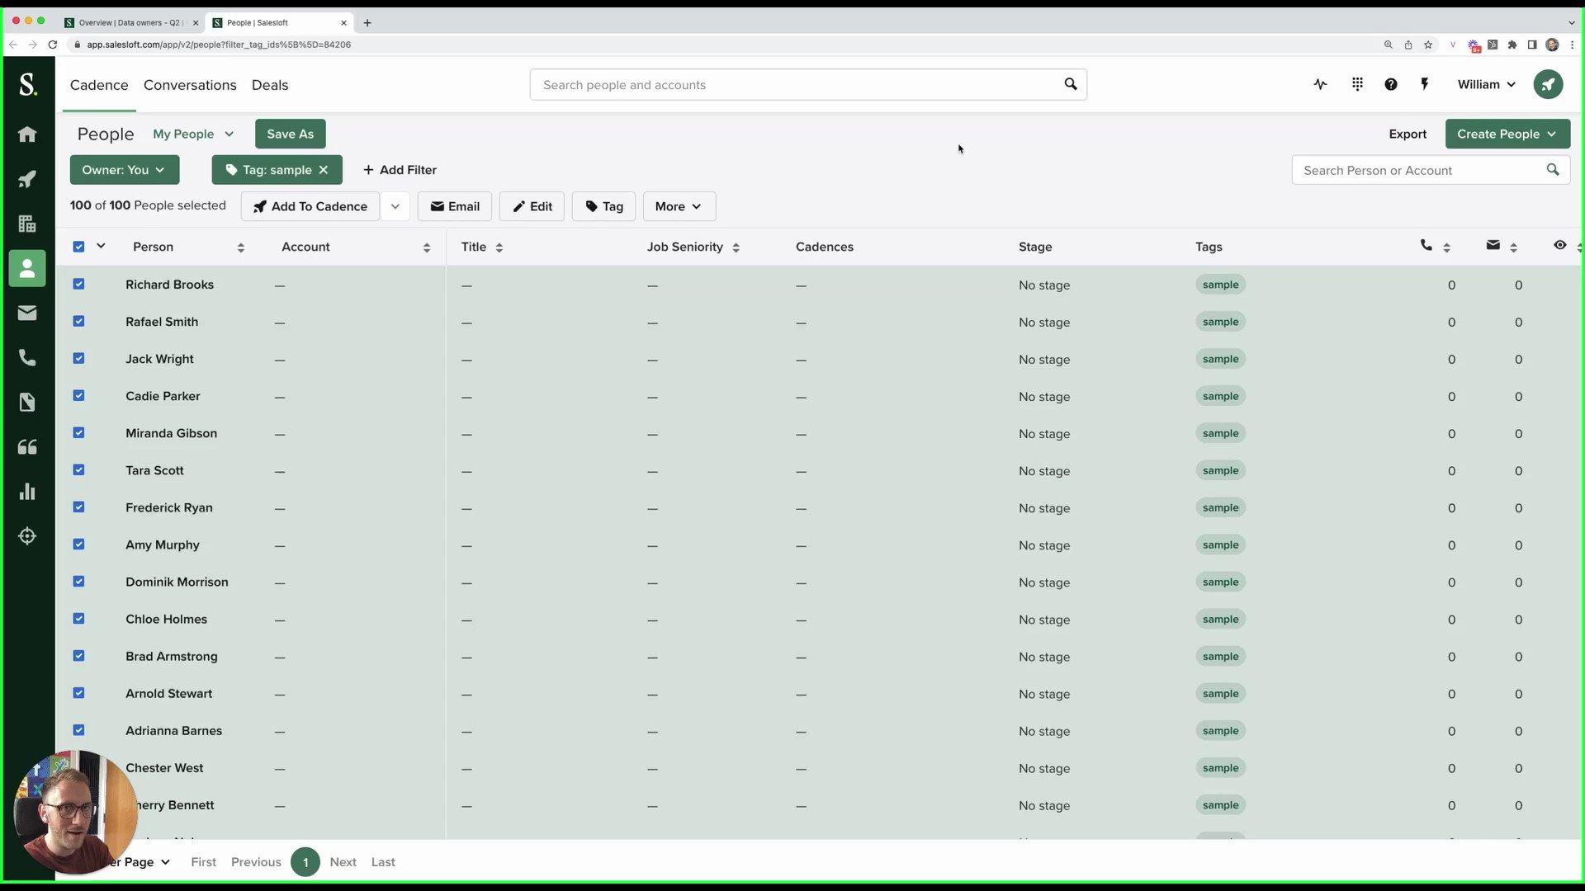Open the browser extensions puzzle icon
Screen dimensions: 1585x891
[1512, 45]
